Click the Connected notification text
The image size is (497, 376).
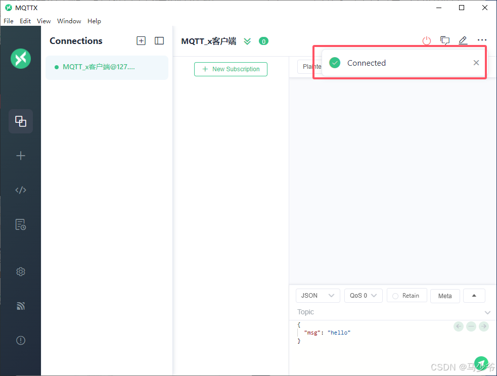(x=367, y=63)
